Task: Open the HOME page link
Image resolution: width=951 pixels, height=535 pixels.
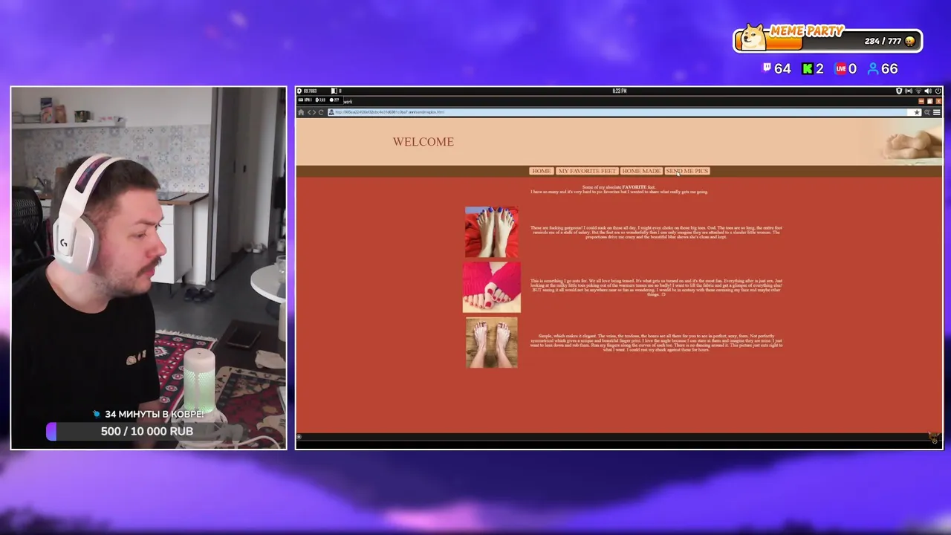Action: 541,171
